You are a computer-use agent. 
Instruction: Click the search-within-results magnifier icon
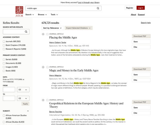(26, 31)
